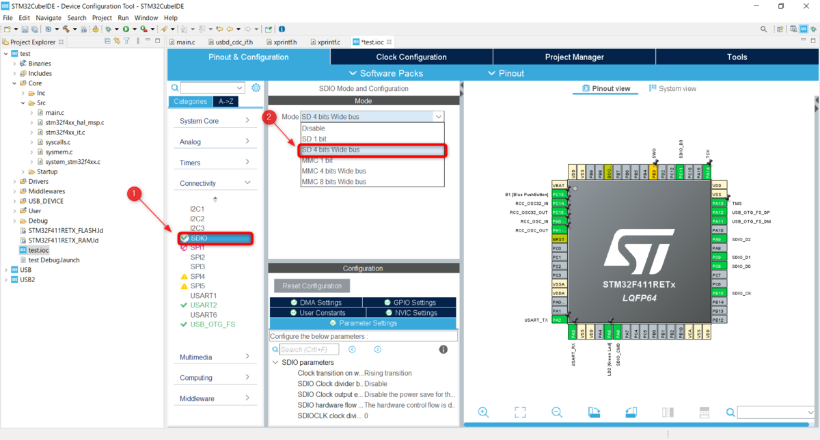
Task: Rotate chip view clockwise icon
Action: pos(594,412)
